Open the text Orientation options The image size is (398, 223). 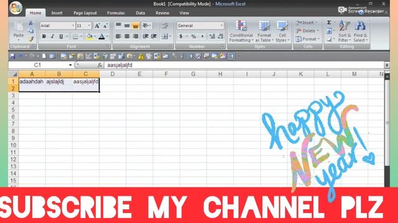pos(147,25)
